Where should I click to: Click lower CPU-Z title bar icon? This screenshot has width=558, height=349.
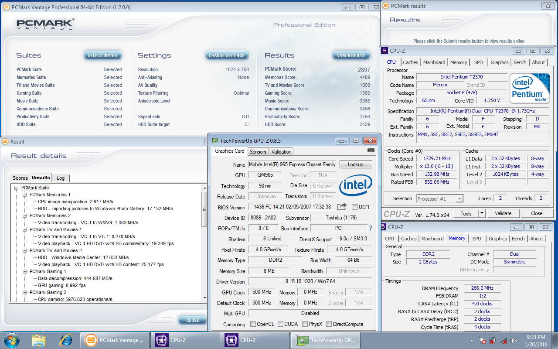pos(384,227)
